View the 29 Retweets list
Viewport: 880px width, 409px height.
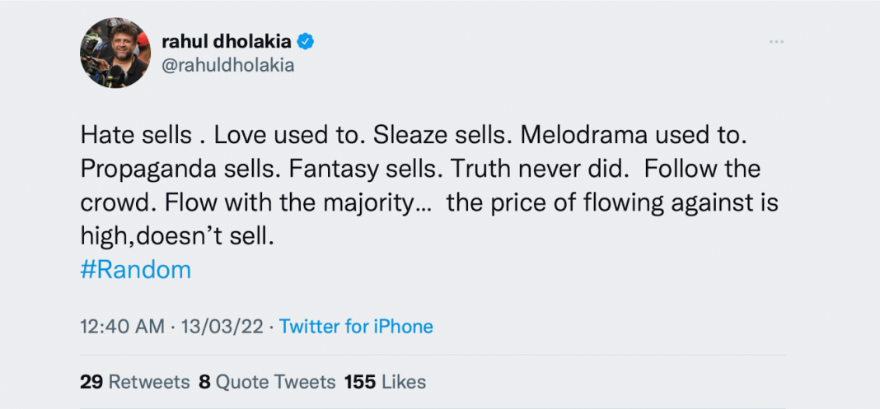[134, 382]
